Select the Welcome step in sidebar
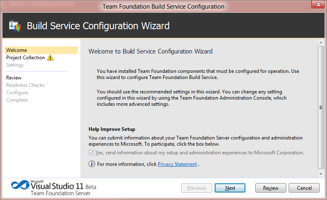Image resolution: width=327 pixels, height=200 pixels. (16, 50)
